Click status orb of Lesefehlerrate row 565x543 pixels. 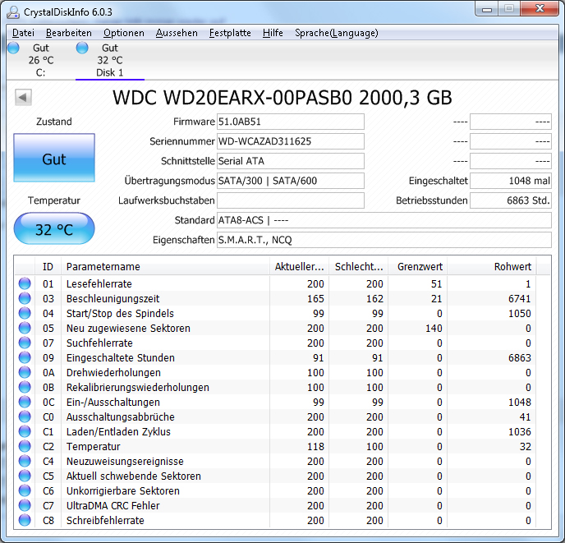coord(25,283)
